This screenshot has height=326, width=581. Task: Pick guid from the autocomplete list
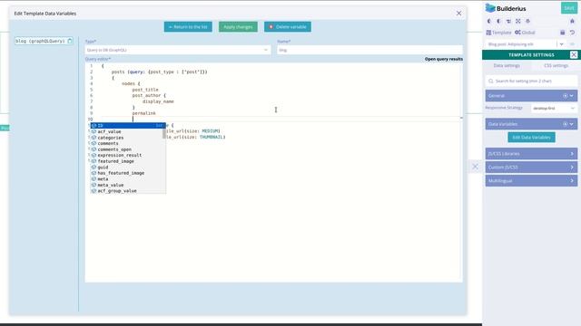coord(128,167)
